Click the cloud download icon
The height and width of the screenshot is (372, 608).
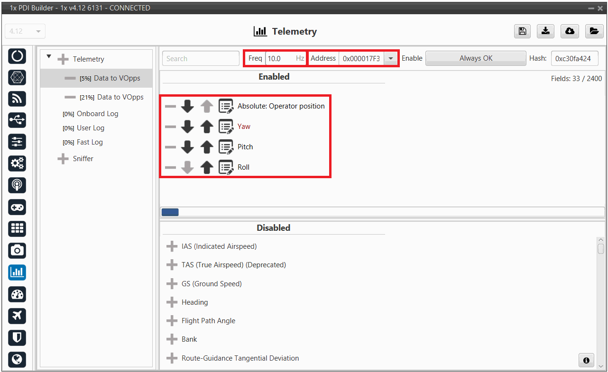click(570, 31)
